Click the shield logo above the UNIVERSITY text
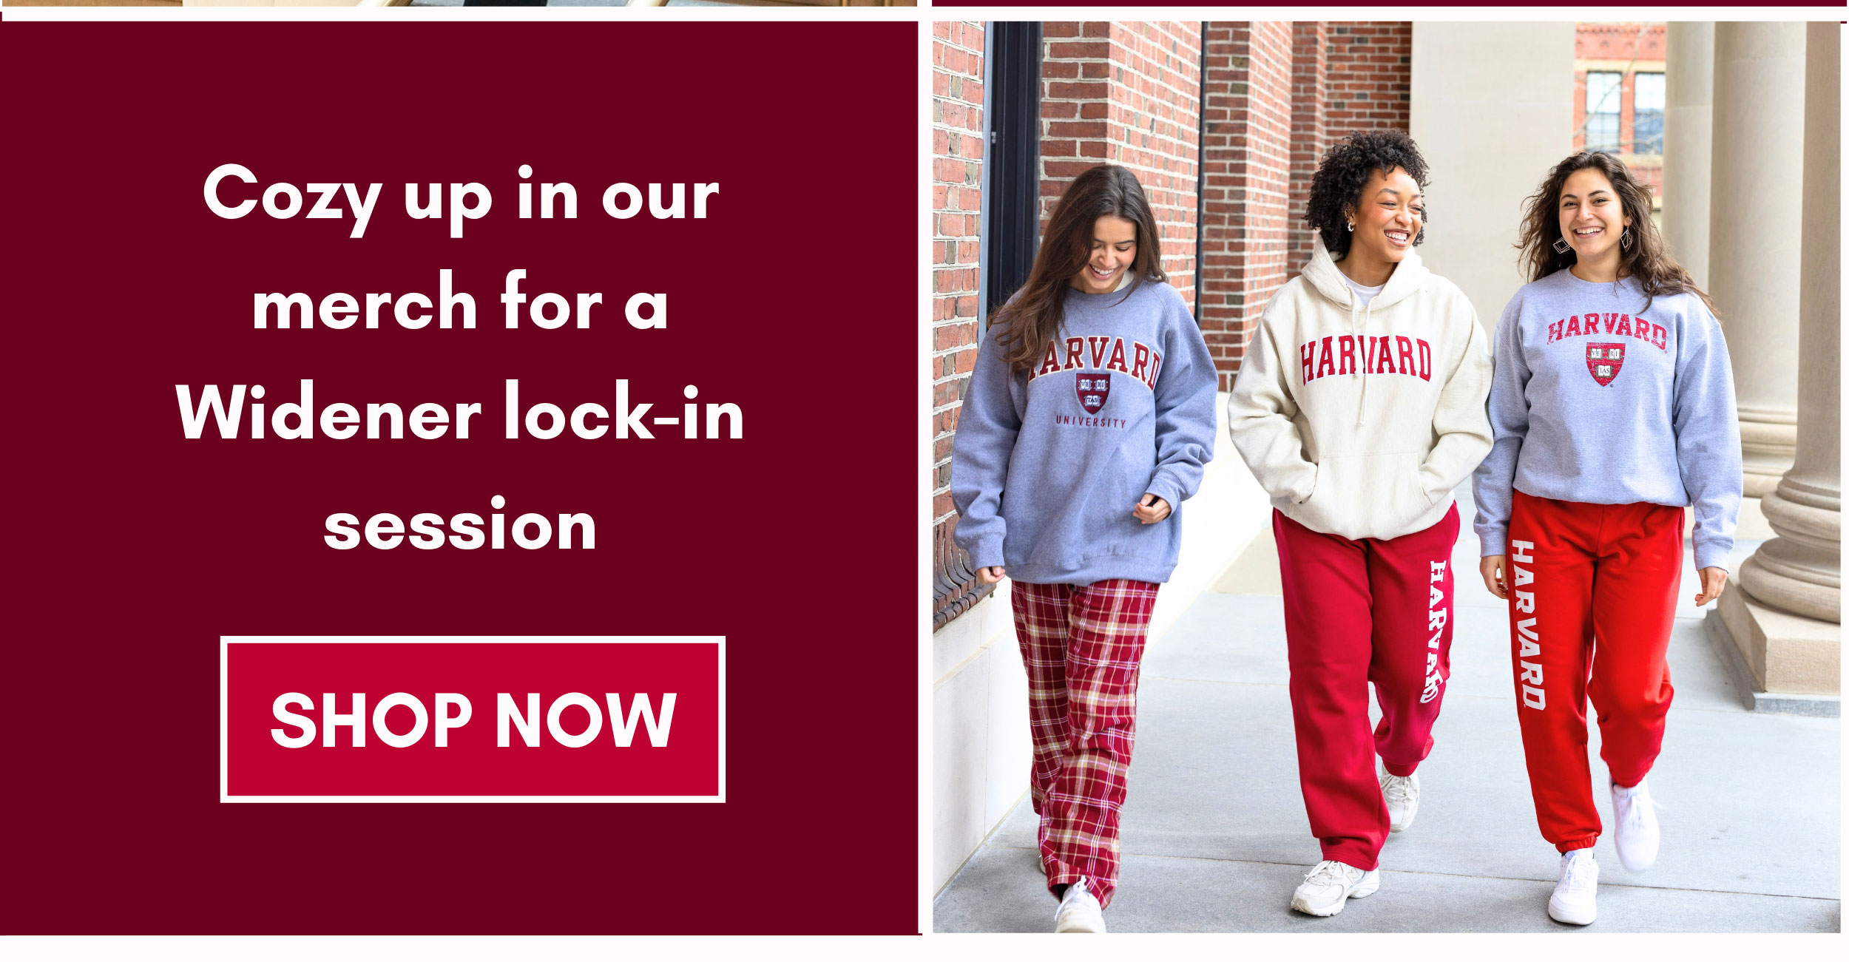1849x962 pixels. [x=1092, y=393]
